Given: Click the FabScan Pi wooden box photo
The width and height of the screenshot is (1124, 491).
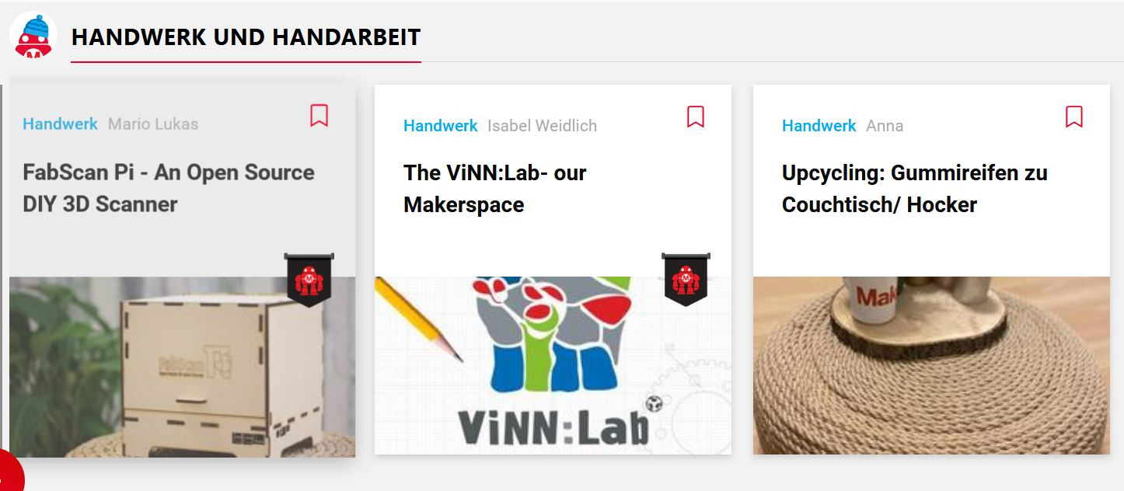Looking at the screenshot, I should (183, 367).
